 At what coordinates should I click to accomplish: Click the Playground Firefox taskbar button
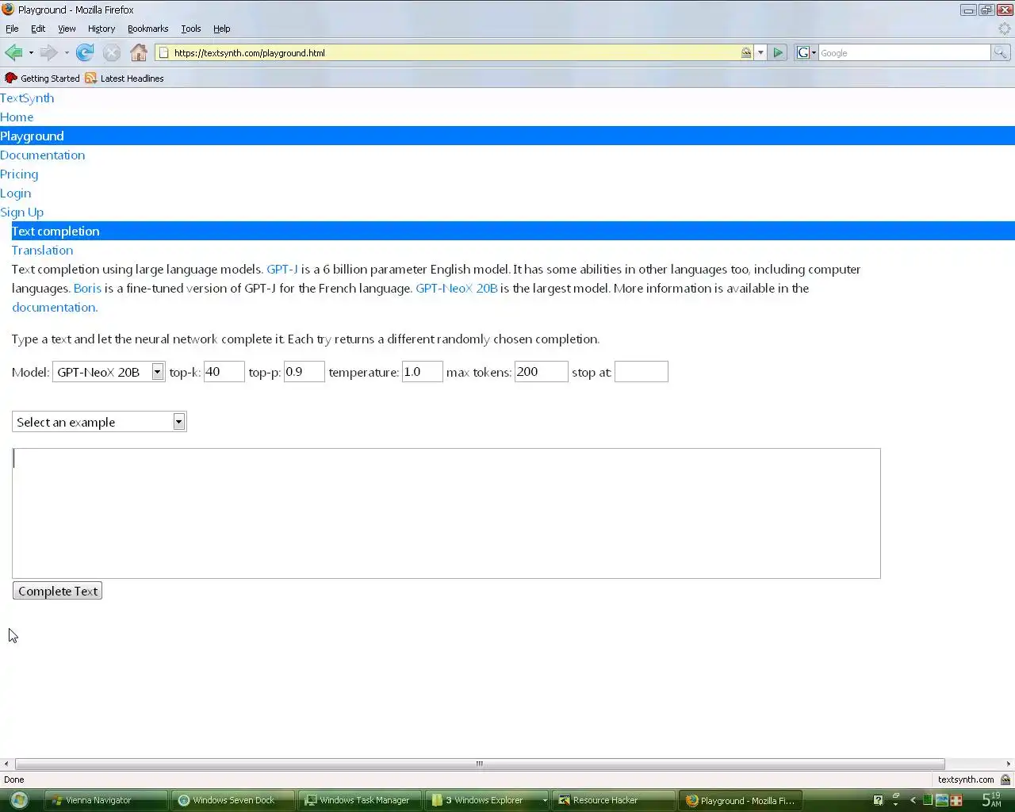(x=741, y=800)
